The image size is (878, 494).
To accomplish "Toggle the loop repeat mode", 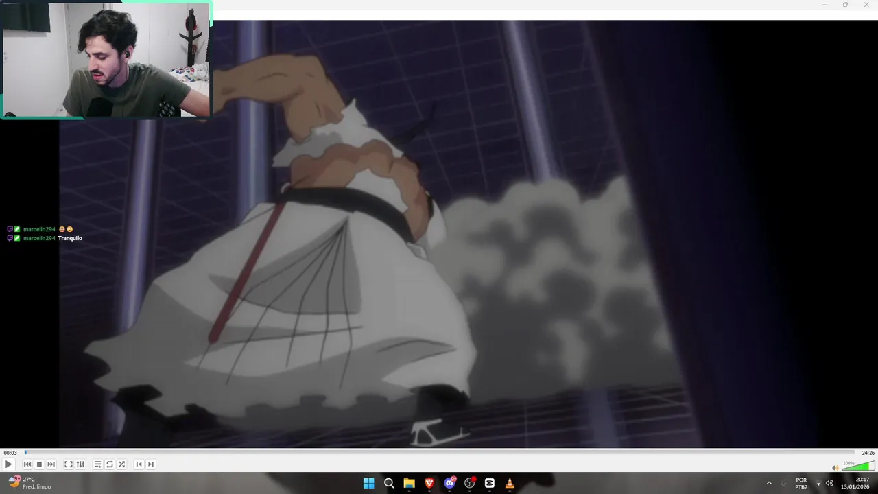I will coord(109,464).
